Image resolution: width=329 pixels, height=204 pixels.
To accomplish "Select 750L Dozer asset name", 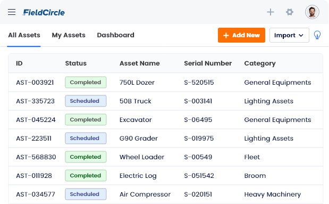I will coord(137,83).
